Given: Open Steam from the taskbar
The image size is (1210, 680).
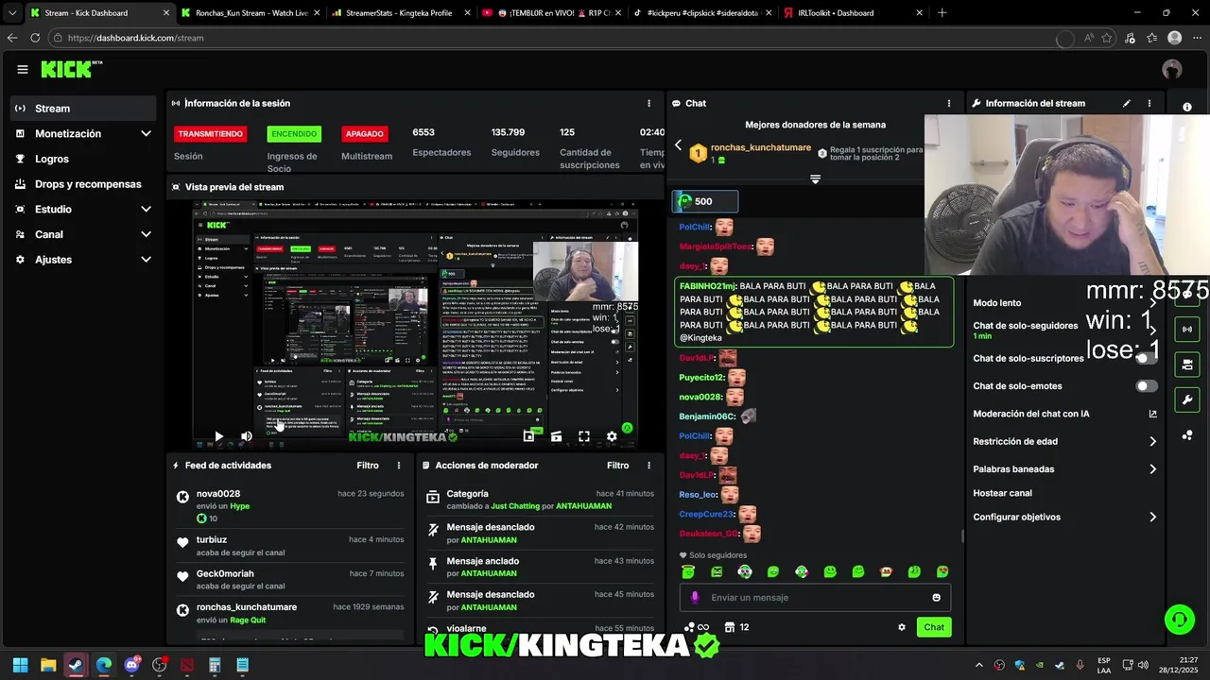Looking at the screenshot, I should tap(76, 665).
